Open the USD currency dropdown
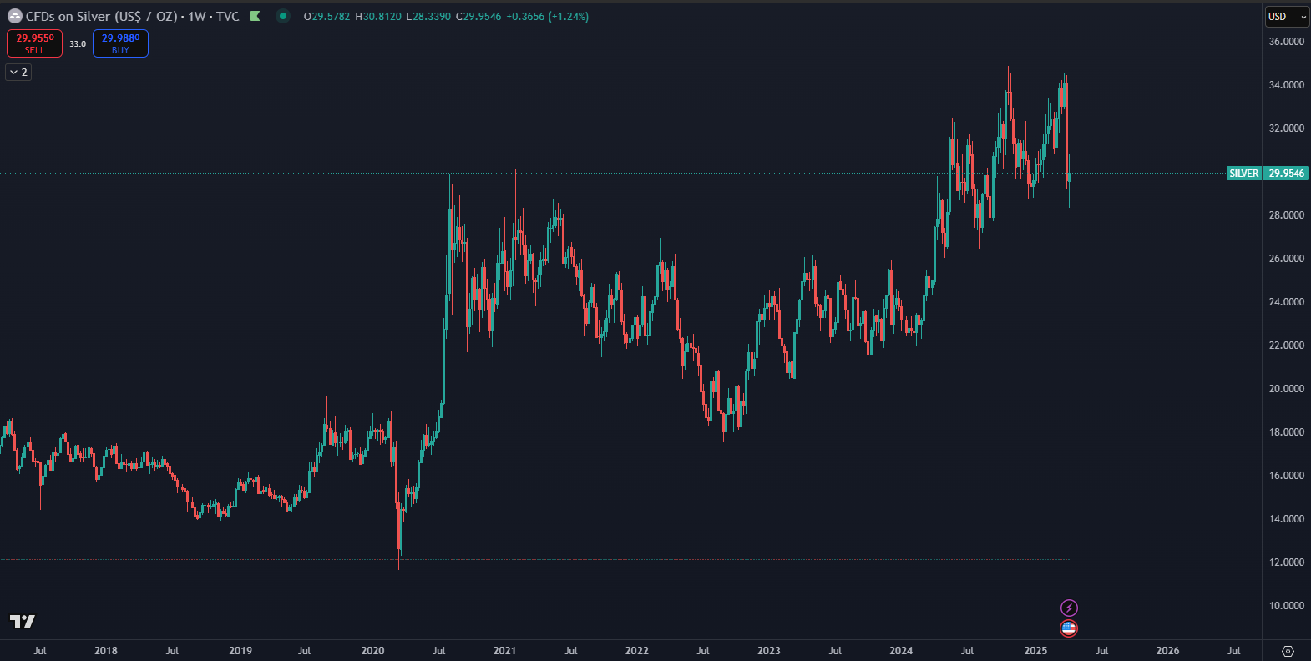The image size is (1311, 661). (1286, 17)
